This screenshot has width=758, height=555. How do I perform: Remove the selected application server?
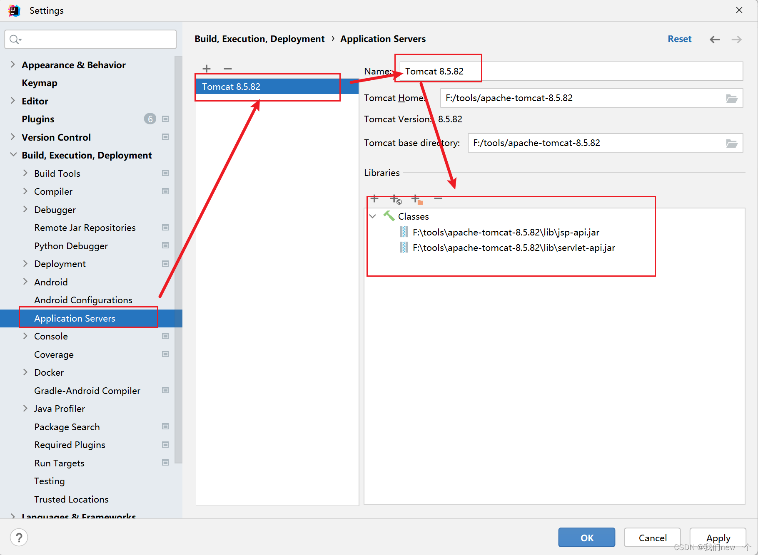coord(227,69)
